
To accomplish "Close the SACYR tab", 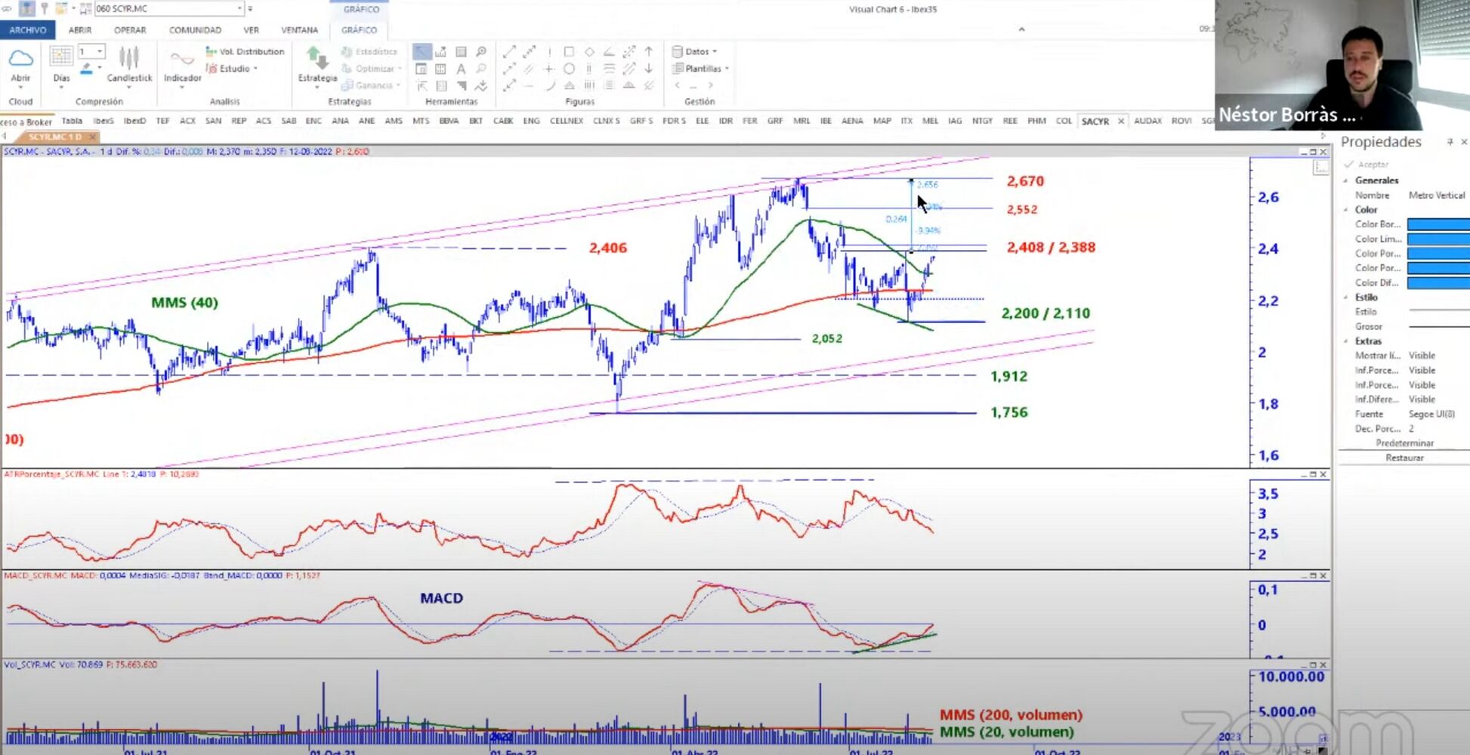I will click(1121, 121).
